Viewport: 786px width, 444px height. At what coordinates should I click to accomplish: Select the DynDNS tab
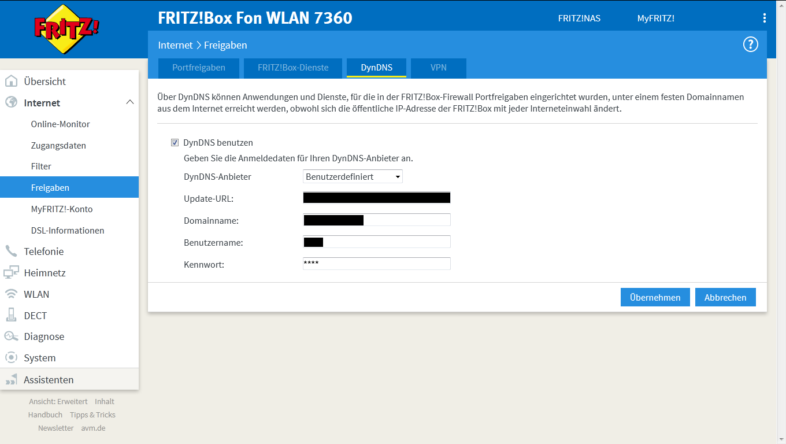tap(377, 68)
